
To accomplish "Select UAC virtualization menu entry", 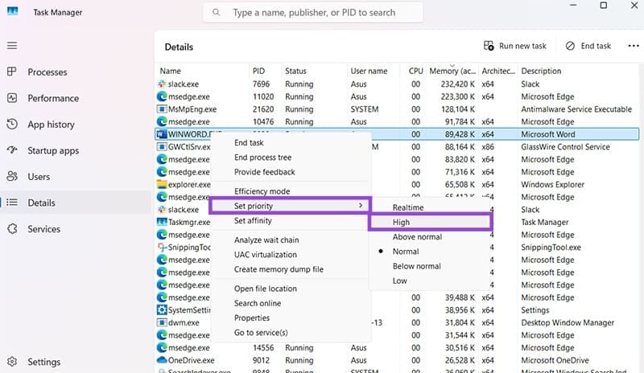I will click(x=266, y=254).
